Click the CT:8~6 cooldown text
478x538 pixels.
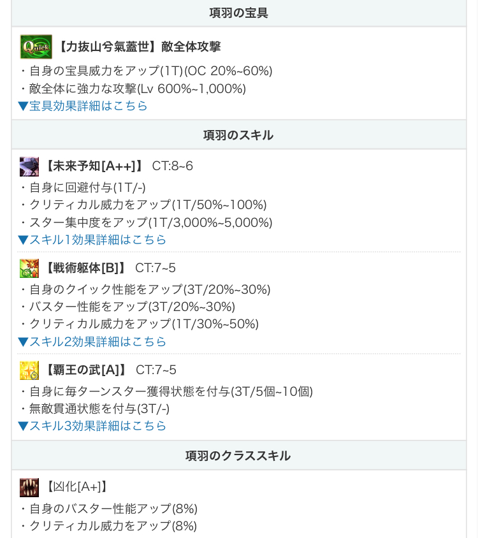[172, 166]
